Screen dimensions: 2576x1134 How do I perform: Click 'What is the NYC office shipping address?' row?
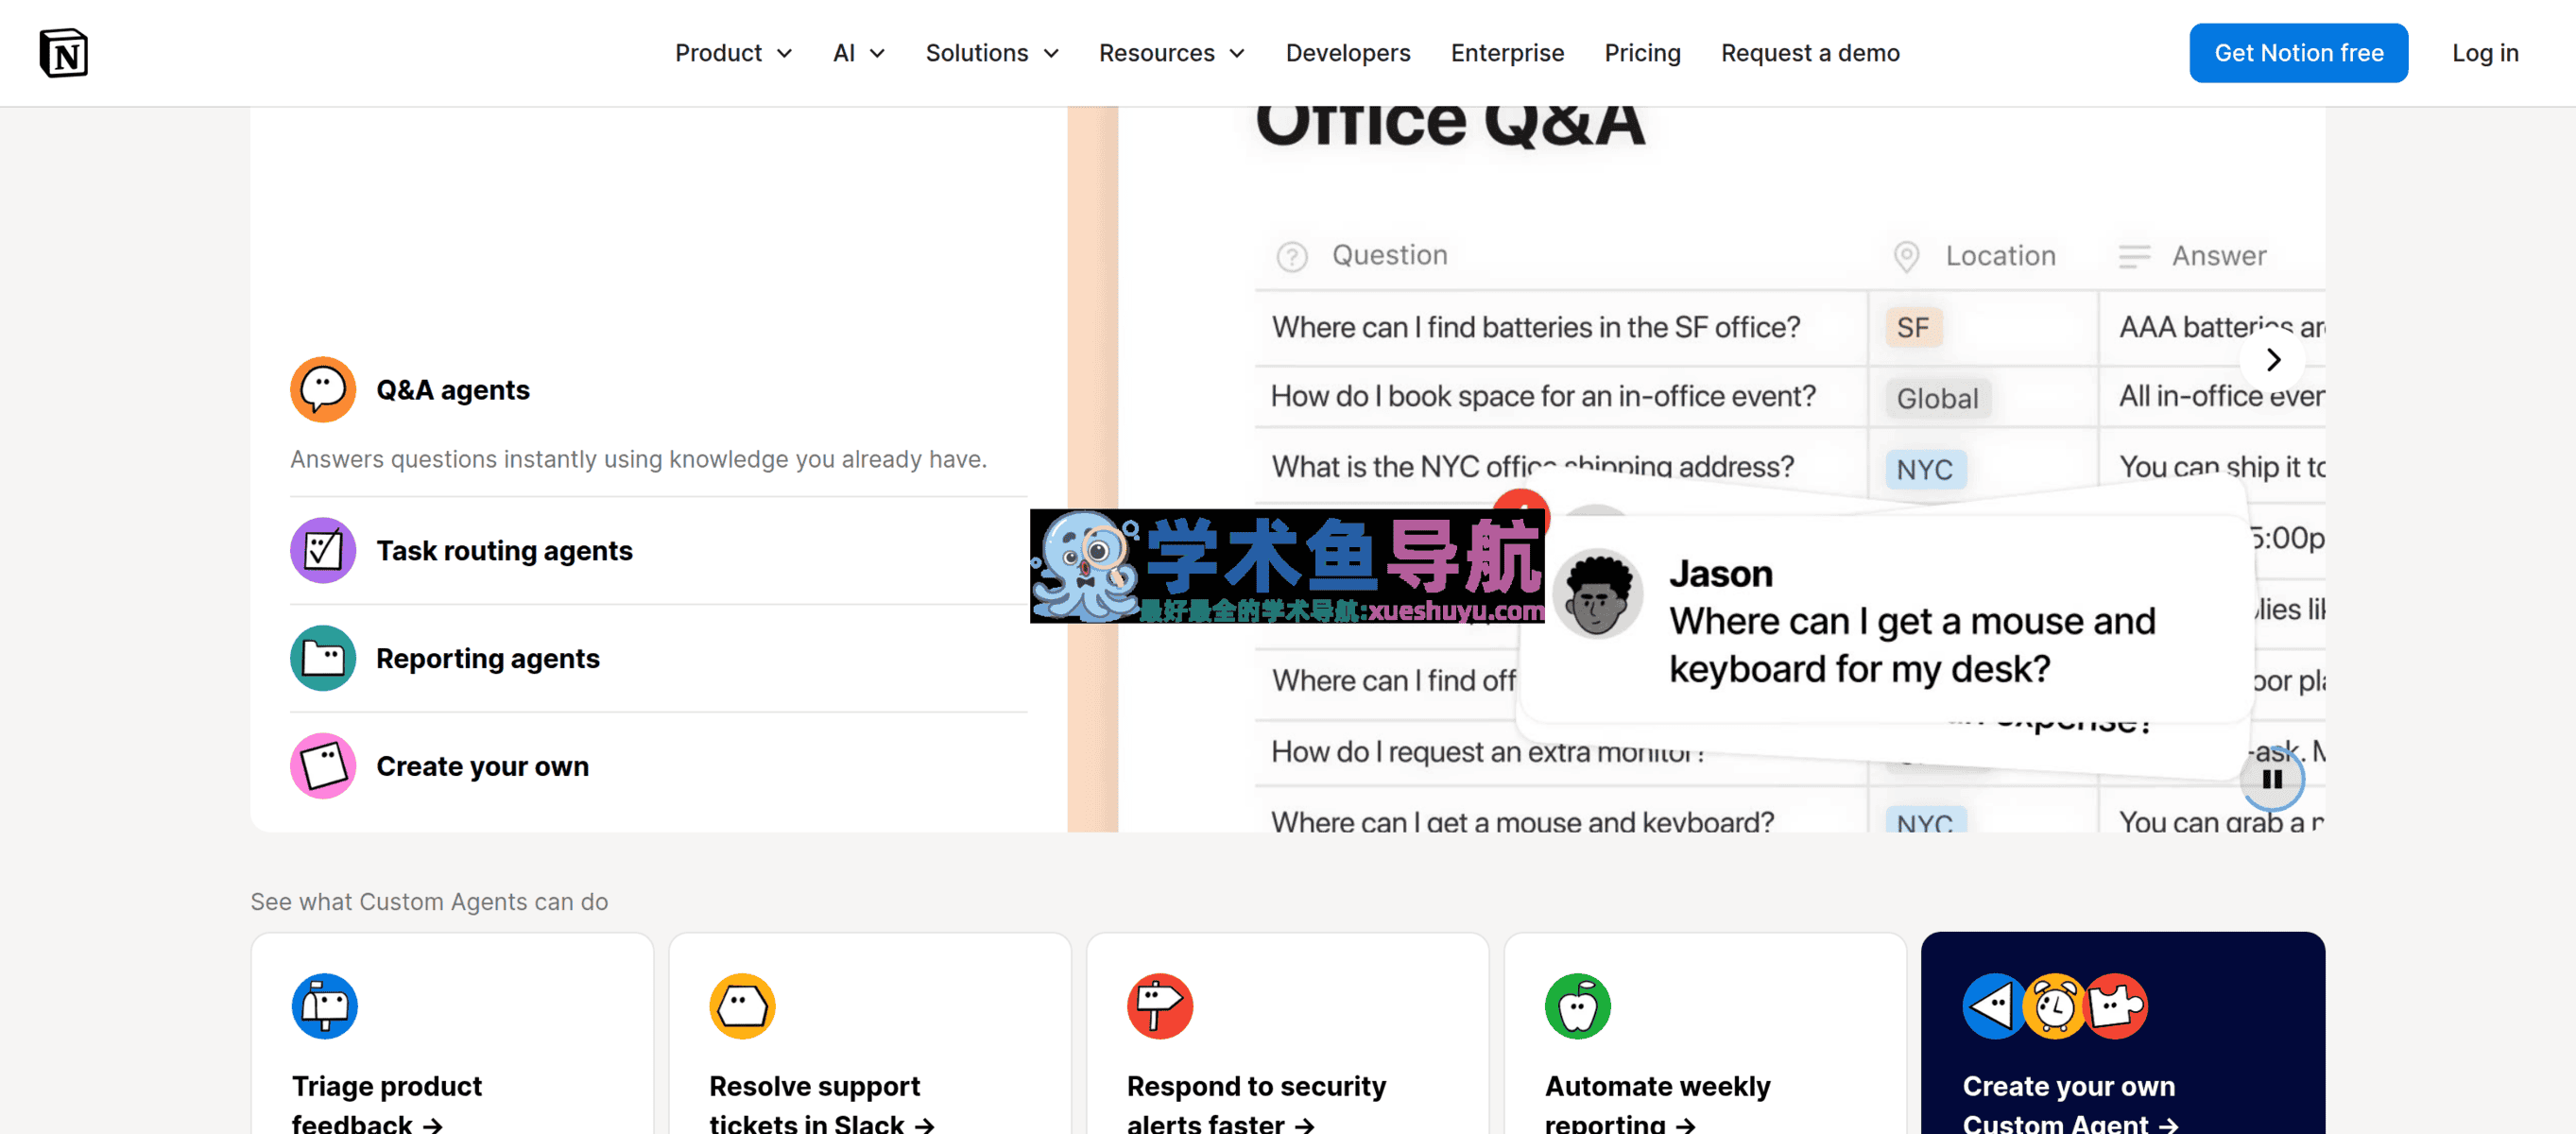(1532, 467)
